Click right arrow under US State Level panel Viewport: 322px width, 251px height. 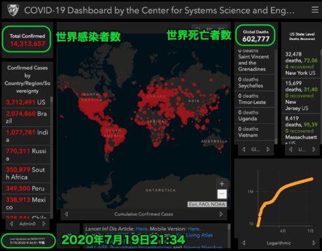314,150
